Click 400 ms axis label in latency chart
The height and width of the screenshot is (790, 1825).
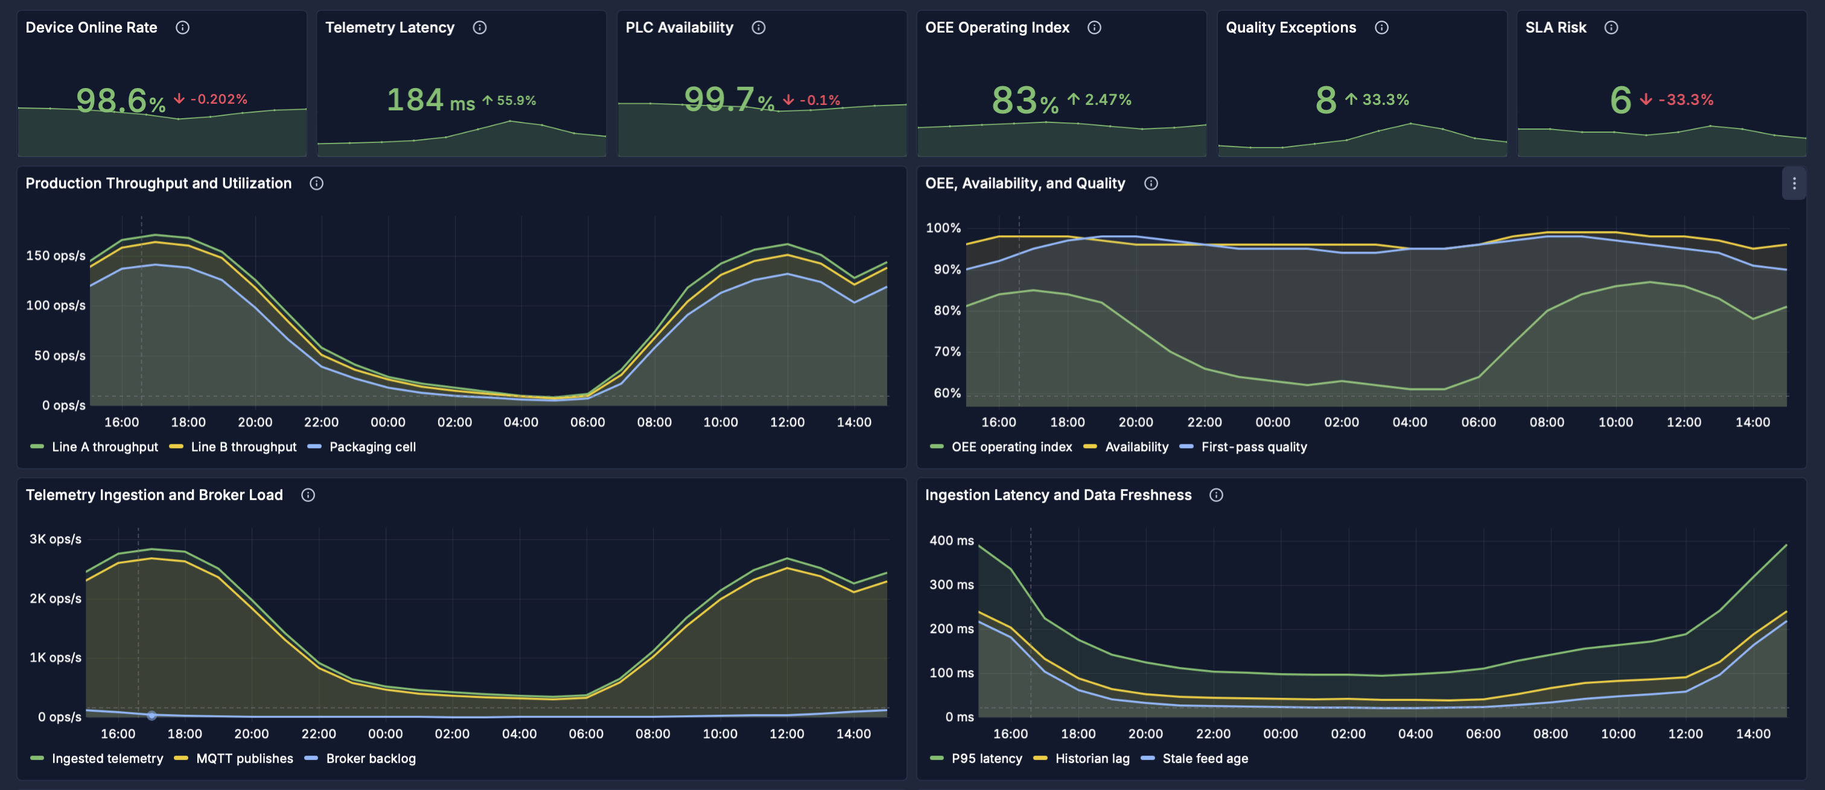click(x=952, y=540)
